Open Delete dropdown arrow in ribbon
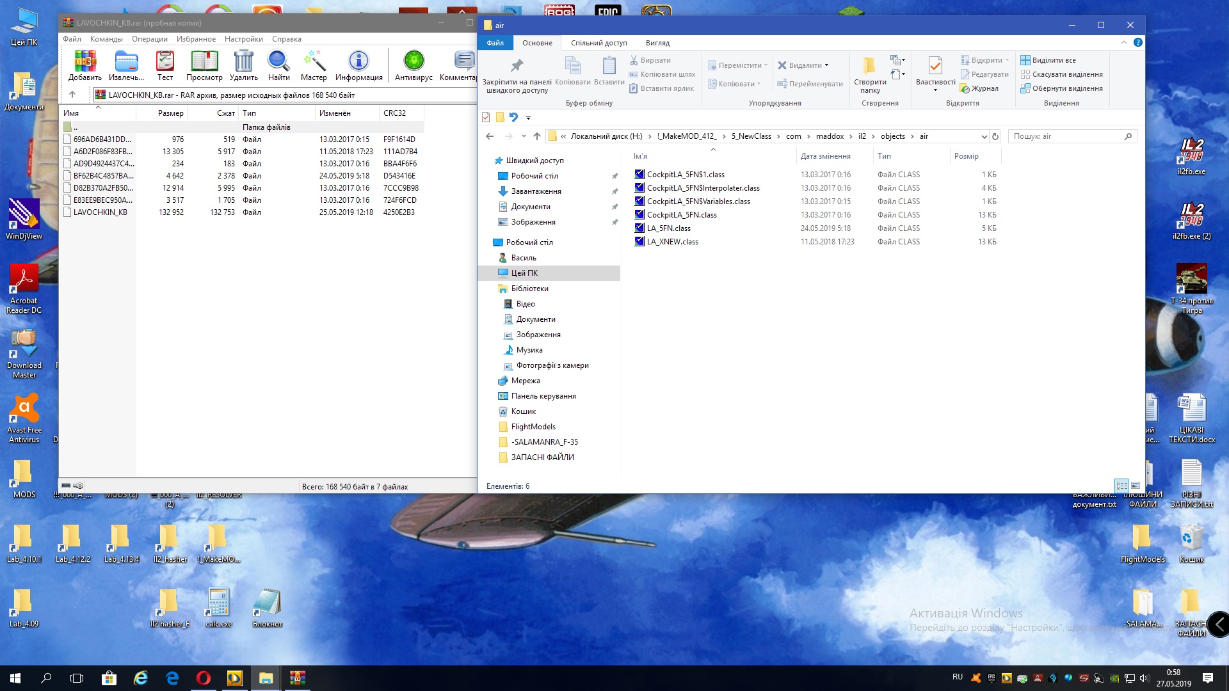 826,65
